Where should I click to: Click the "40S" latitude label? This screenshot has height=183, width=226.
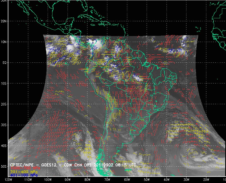tap(3, 146)
